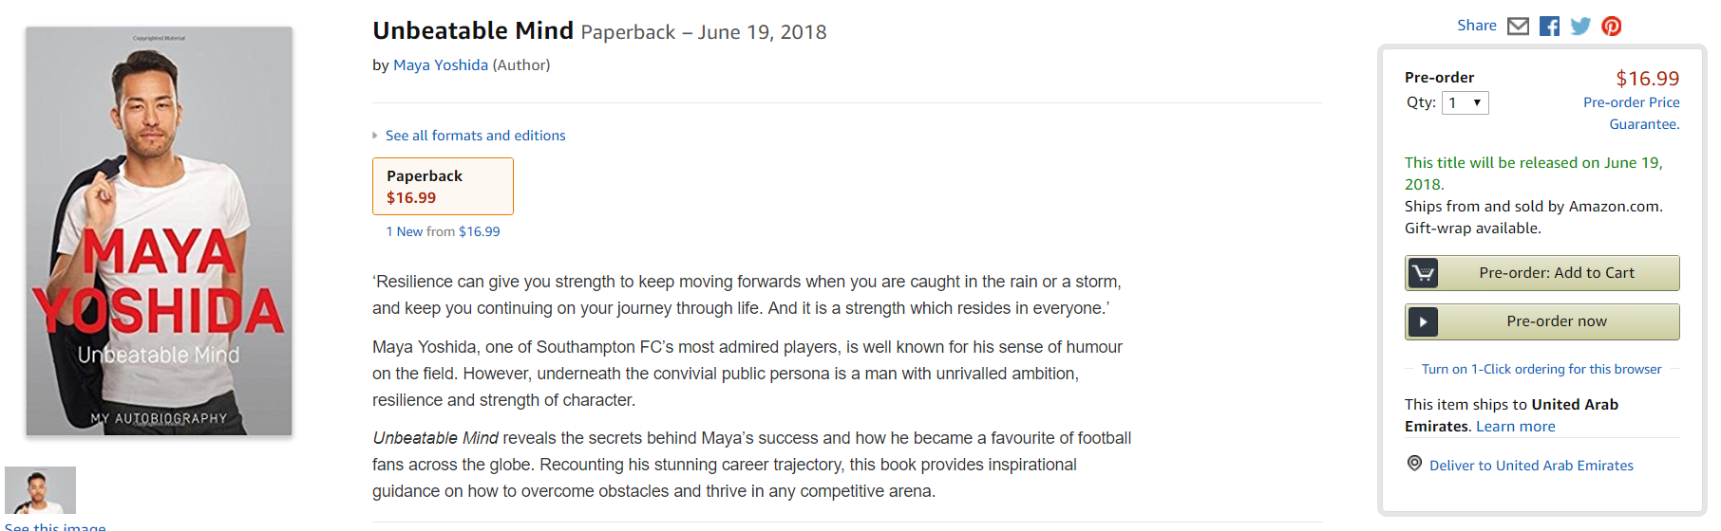Share on Twitter bird icon
Screen dimensions: 1721x531
(1580, 27)
